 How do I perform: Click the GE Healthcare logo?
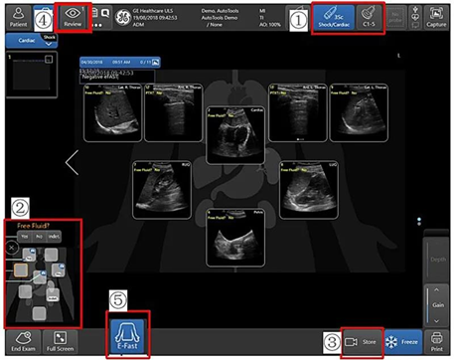[123, 18]
